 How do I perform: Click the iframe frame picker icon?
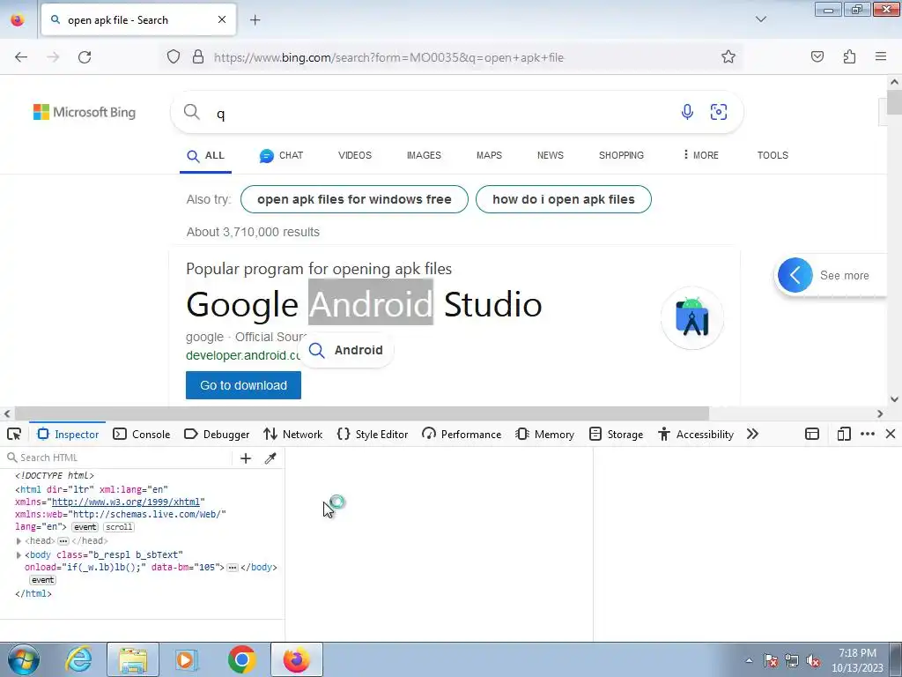(811, 434)
